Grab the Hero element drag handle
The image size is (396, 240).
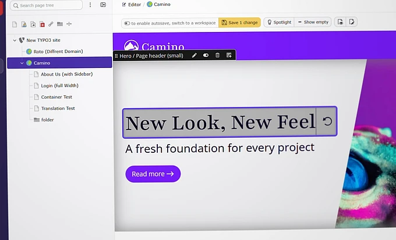(x=116, y=56)
